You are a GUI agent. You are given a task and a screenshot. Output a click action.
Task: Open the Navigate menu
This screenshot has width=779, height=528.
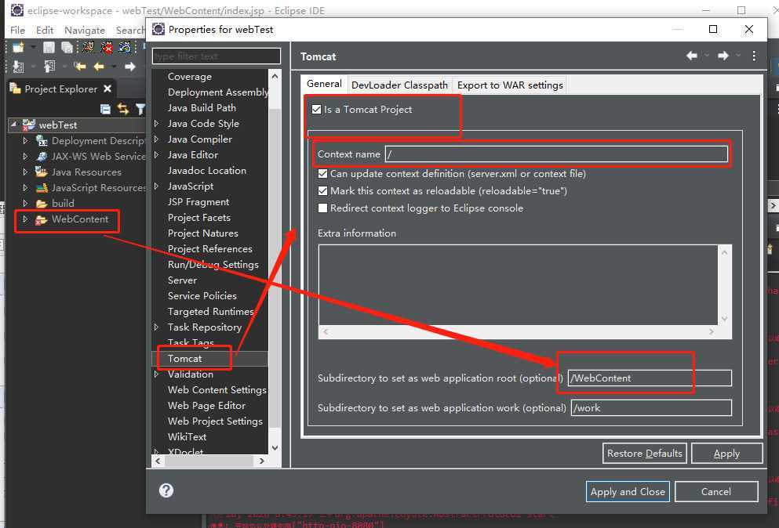point(85,30)
